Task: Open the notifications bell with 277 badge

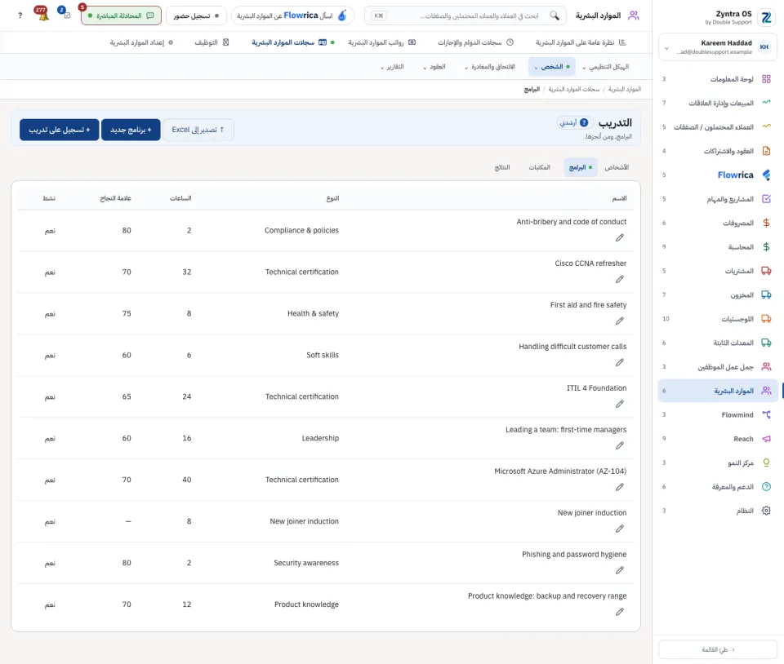Action: 42,14
